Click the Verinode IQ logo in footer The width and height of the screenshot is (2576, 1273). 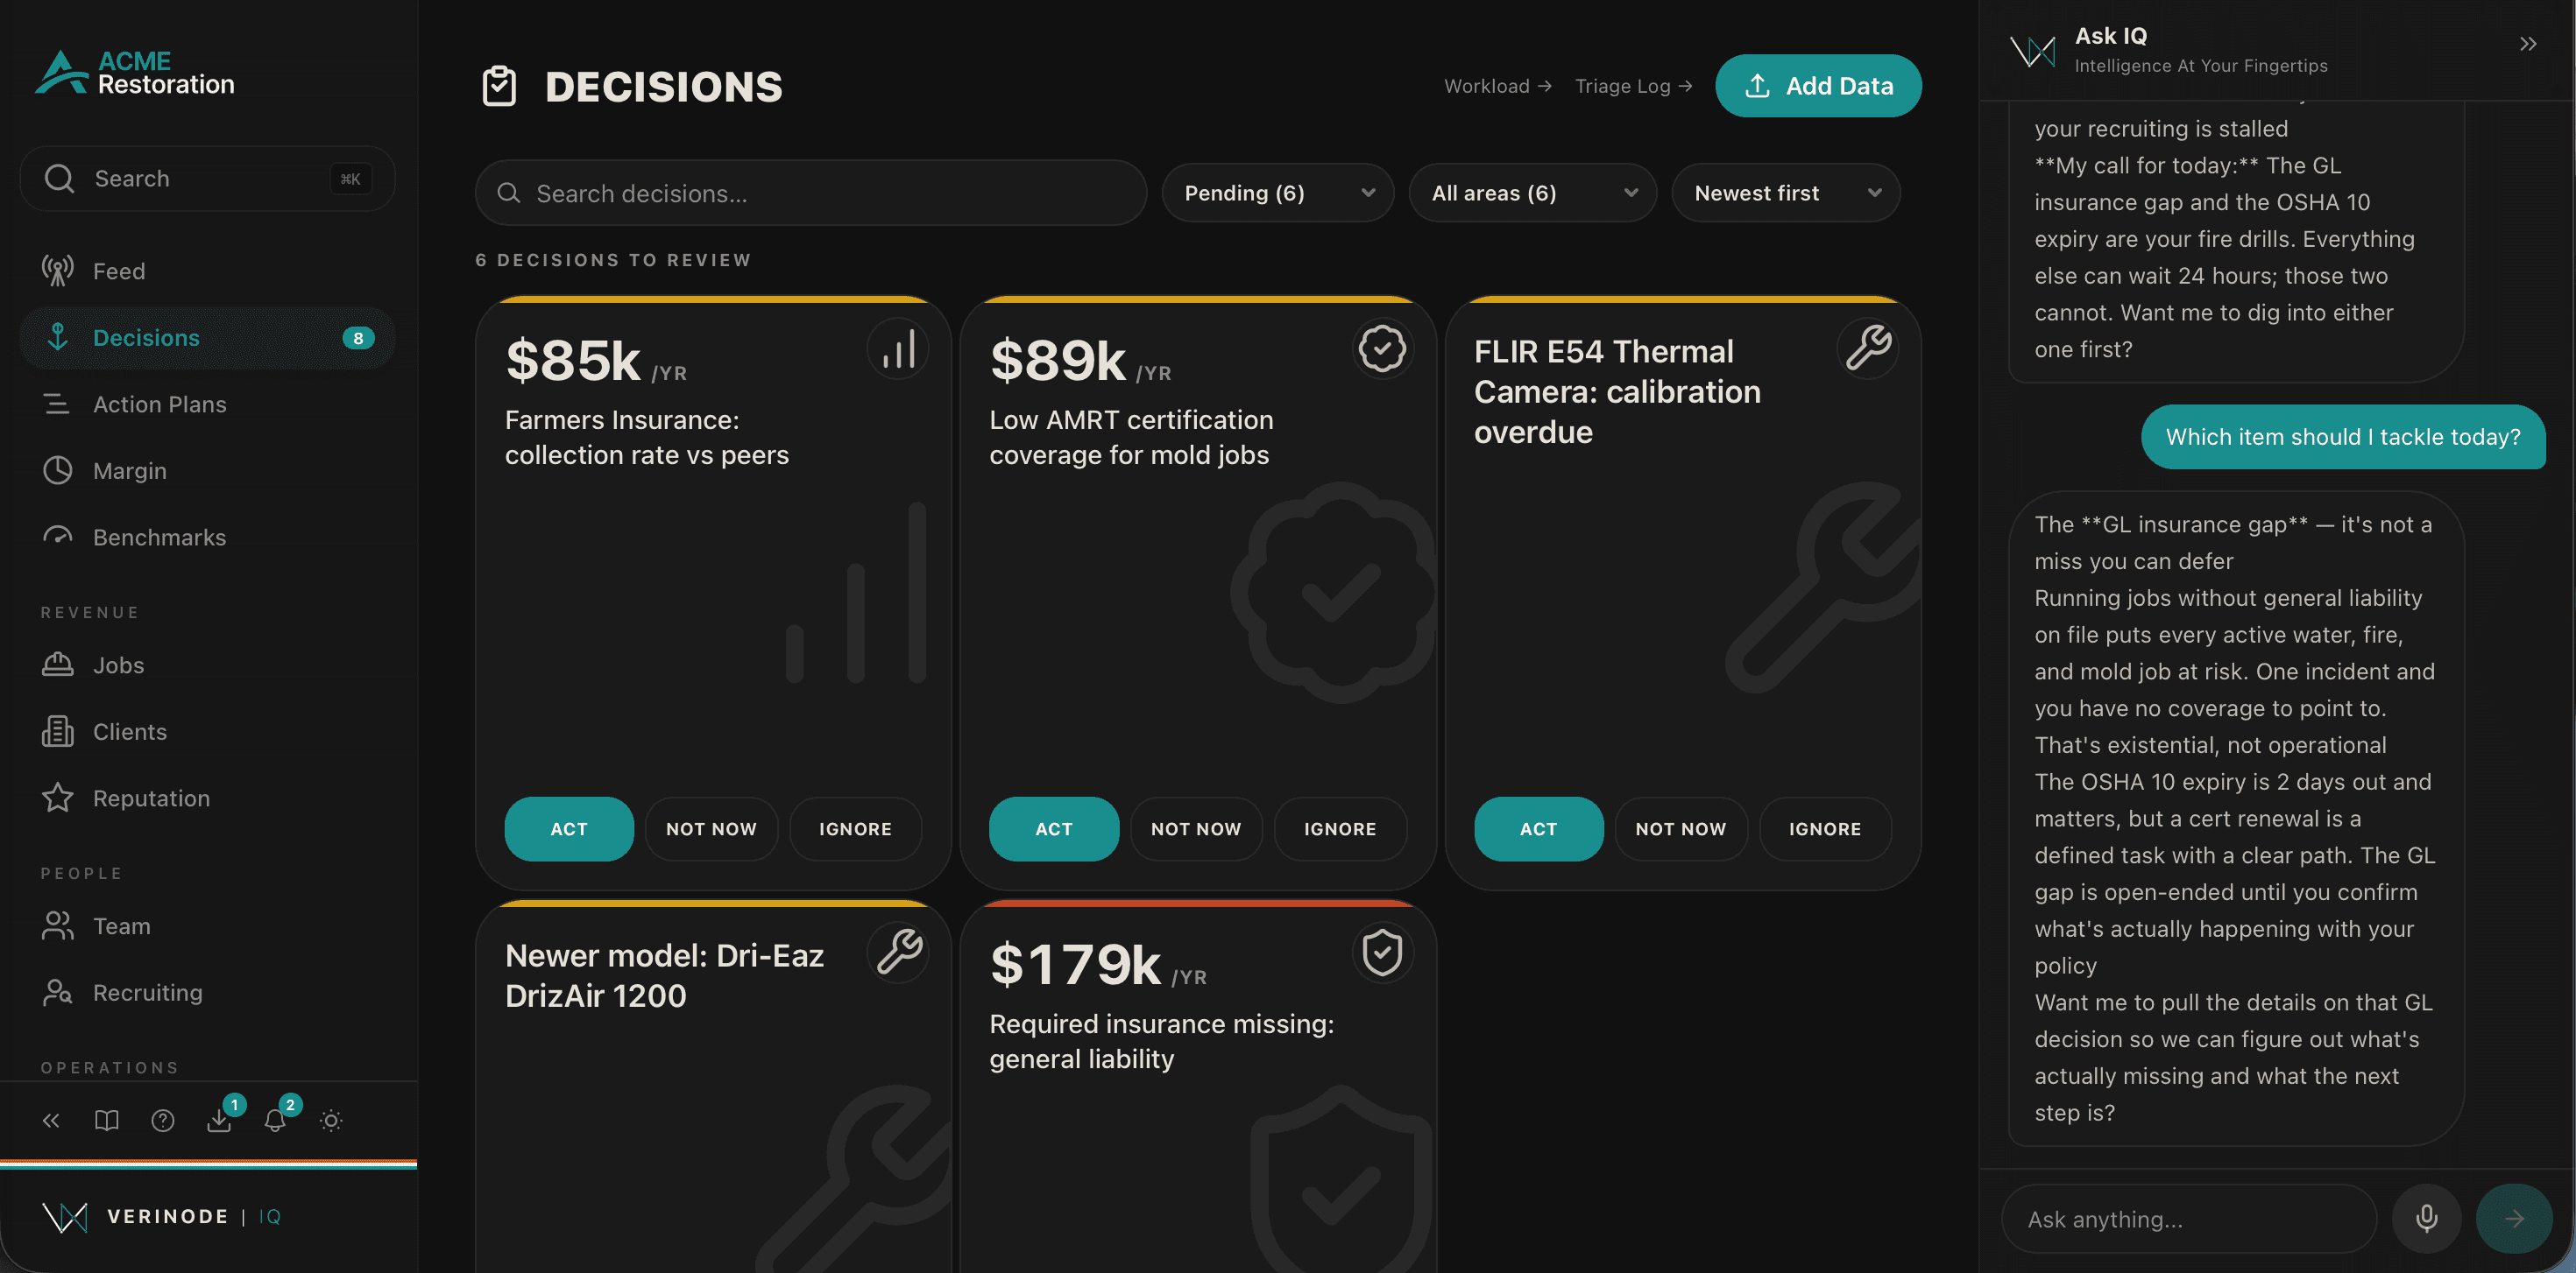click(x=161, y=1216)
